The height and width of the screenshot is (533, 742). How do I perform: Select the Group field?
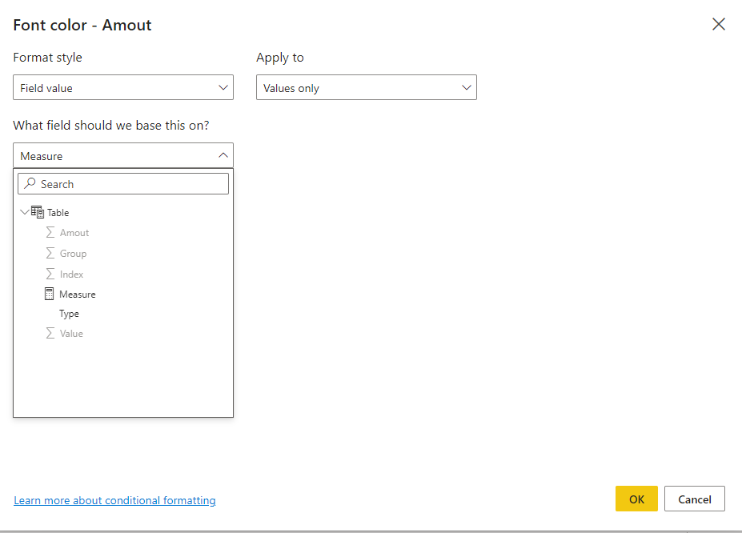click(73, 254)
